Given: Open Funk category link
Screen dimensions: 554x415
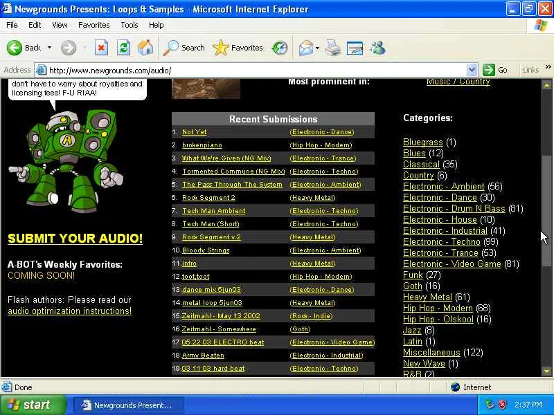Looking at the screenshot, I should tap(413, 275).
